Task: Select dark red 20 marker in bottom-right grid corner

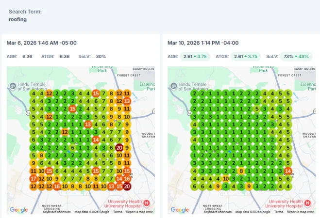Action: click(x=127, y=187)
